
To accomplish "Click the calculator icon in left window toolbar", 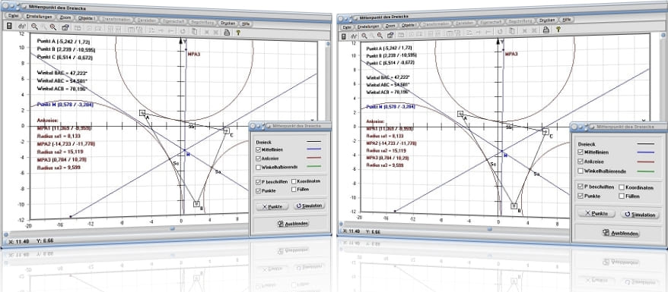I will [x=9, y=27].
